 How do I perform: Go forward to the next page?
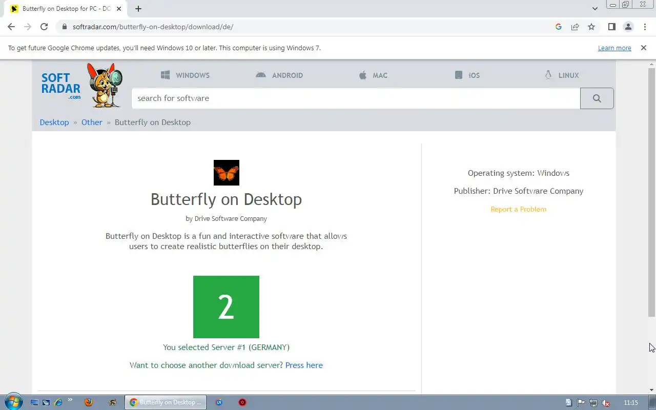(x=28, y=27)
